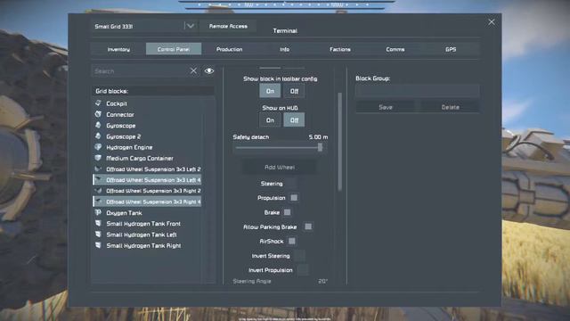Toggle the AirShock checkbox

(x=291, y=241)
